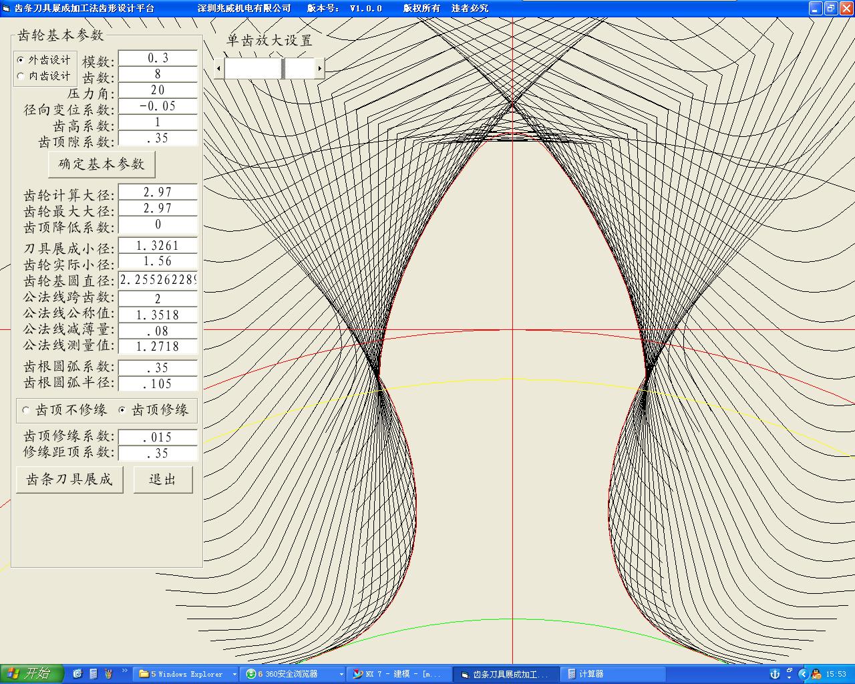This screenshot has width=855, height=684.
Task: Click the 齿数 input field
Action: (x=158, y=74)
